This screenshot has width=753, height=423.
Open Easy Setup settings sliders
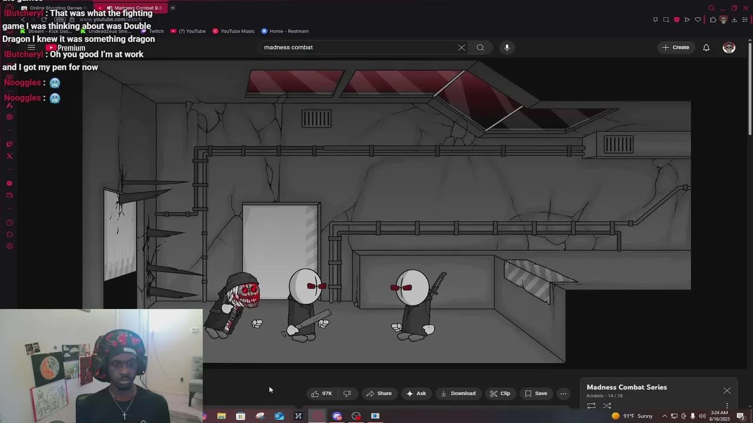745,19
